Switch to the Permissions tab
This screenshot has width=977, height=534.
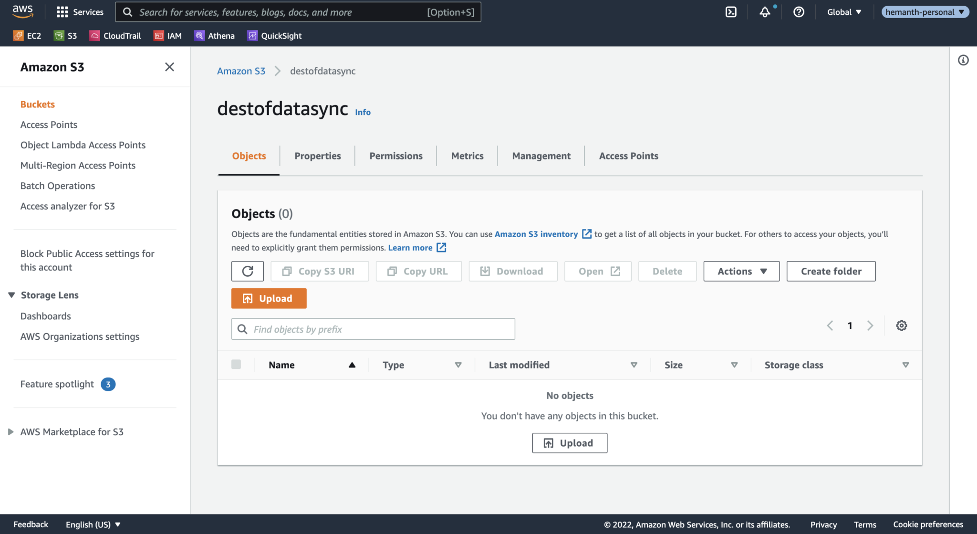pyautogui.click(x=395, y=156)
